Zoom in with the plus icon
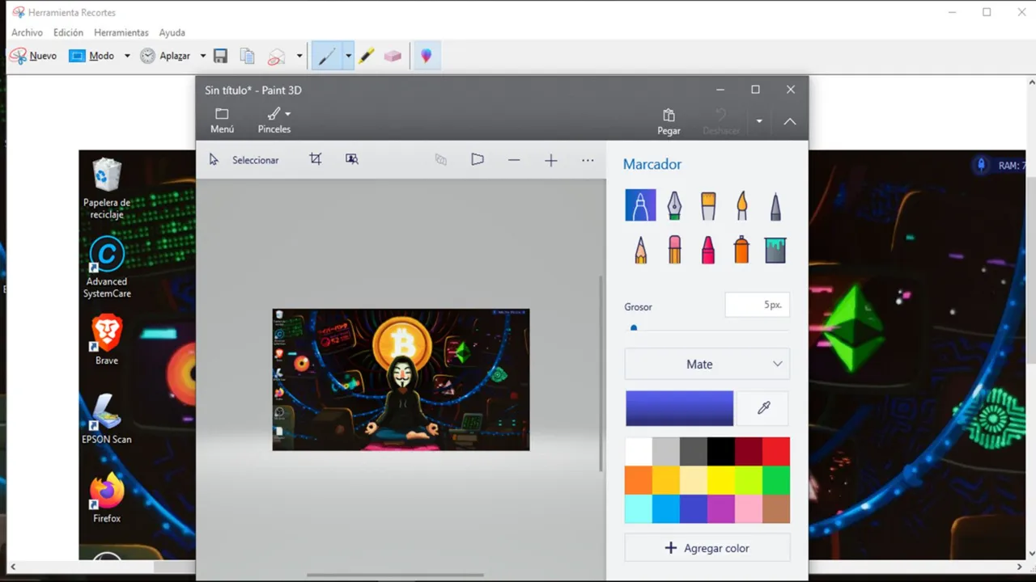This screenshot has height=582, width=1036. click(x=551, y=160)
